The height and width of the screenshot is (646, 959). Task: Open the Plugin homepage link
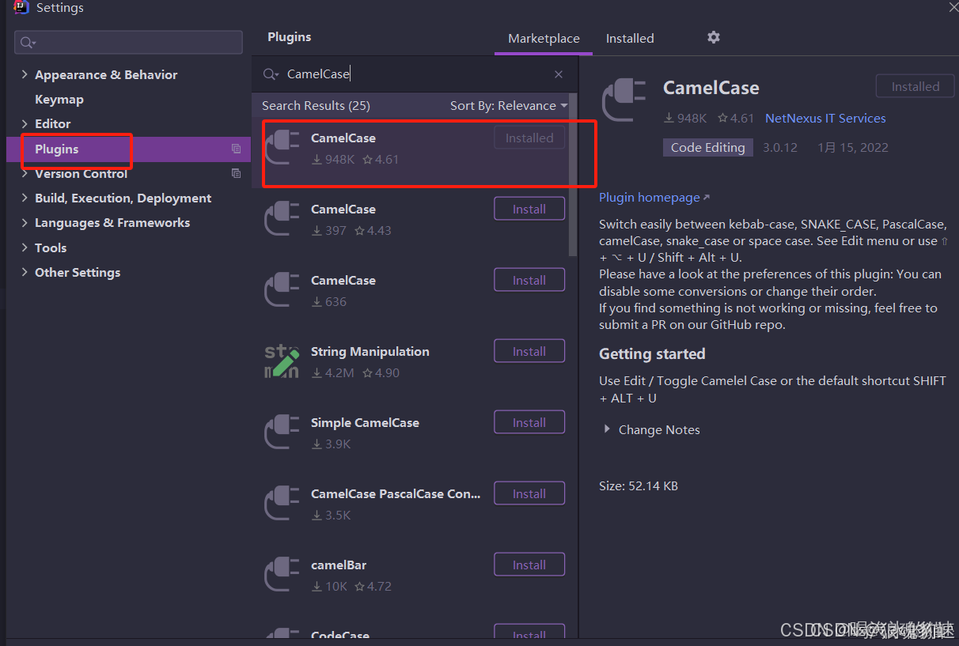tap(654, 197)
